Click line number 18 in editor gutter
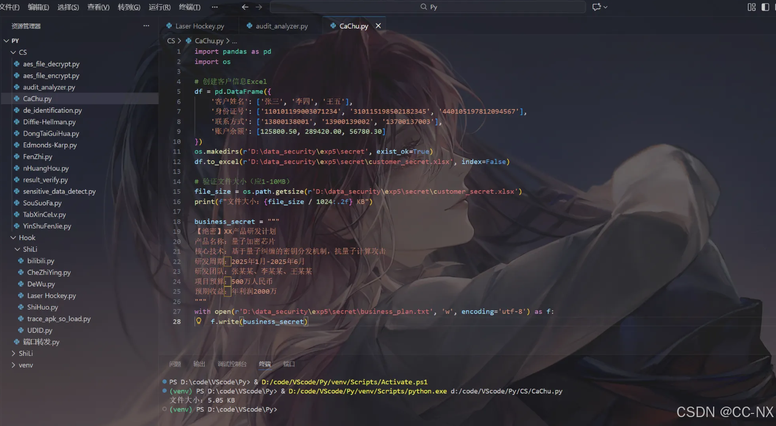This screenshot has height=426, width=776. pyautogui.click(x=177, y=222)
